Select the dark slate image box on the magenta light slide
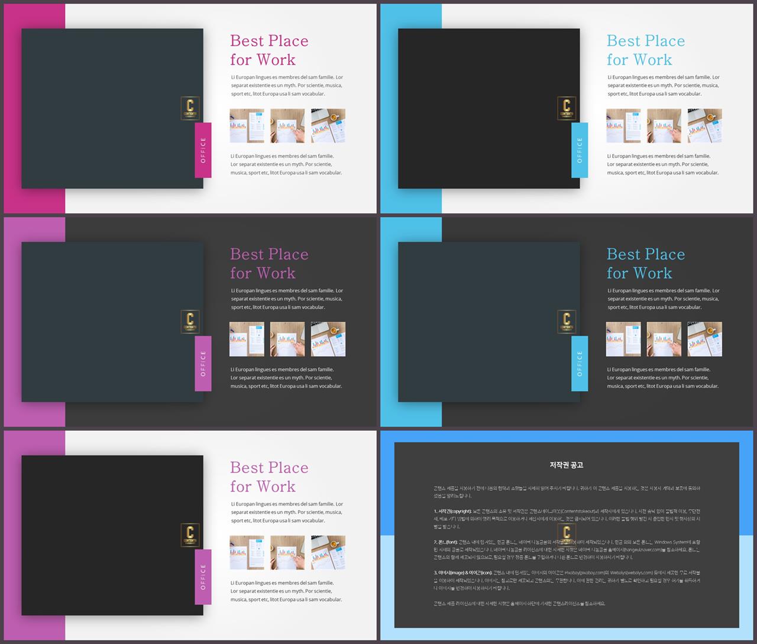 coord(112,108)
